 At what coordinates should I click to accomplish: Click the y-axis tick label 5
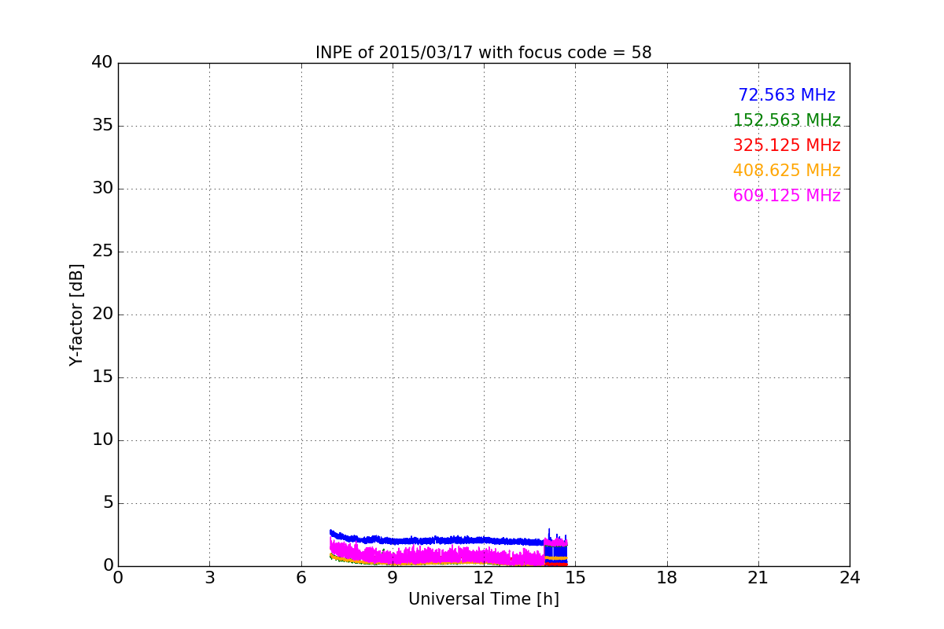coord(108,503)
